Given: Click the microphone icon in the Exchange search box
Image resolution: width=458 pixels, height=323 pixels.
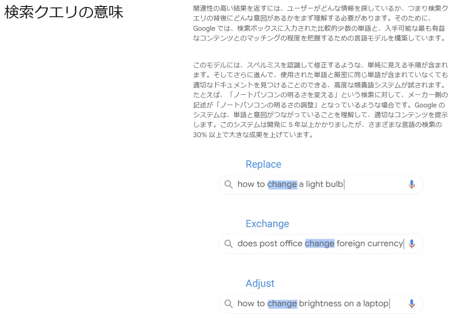Looking at the screenshot, I should pyautogui.click(x=411, y=244).
